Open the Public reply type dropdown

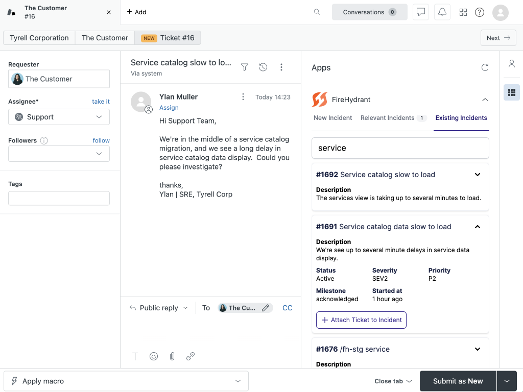click(158, 308)
